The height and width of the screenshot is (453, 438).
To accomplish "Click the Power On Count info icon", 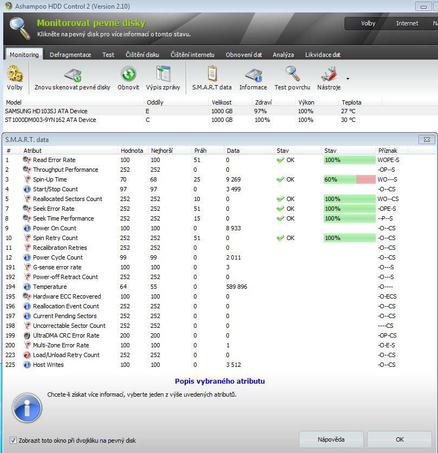I will (27, 228).
